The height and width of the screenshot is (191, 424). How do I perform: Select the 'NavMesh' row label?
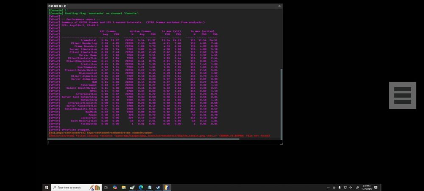[x=91, y=112]
